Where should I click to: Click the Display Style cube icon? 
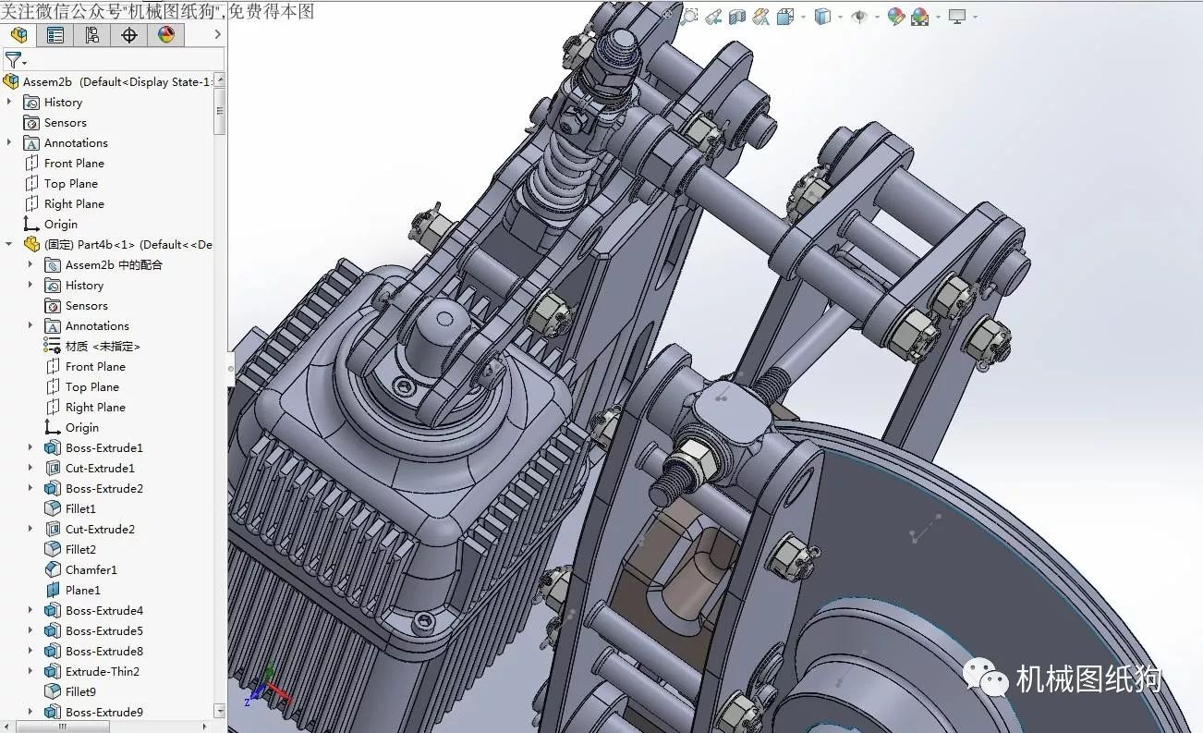(x=822, y=16)
